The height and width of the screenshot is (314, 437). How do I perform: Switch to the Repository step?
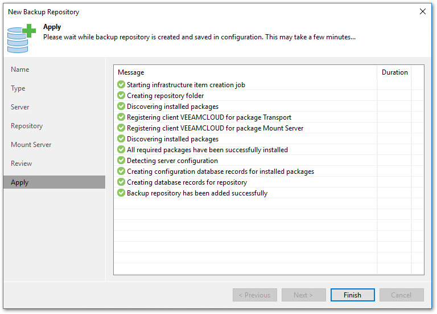coord(27,126)
